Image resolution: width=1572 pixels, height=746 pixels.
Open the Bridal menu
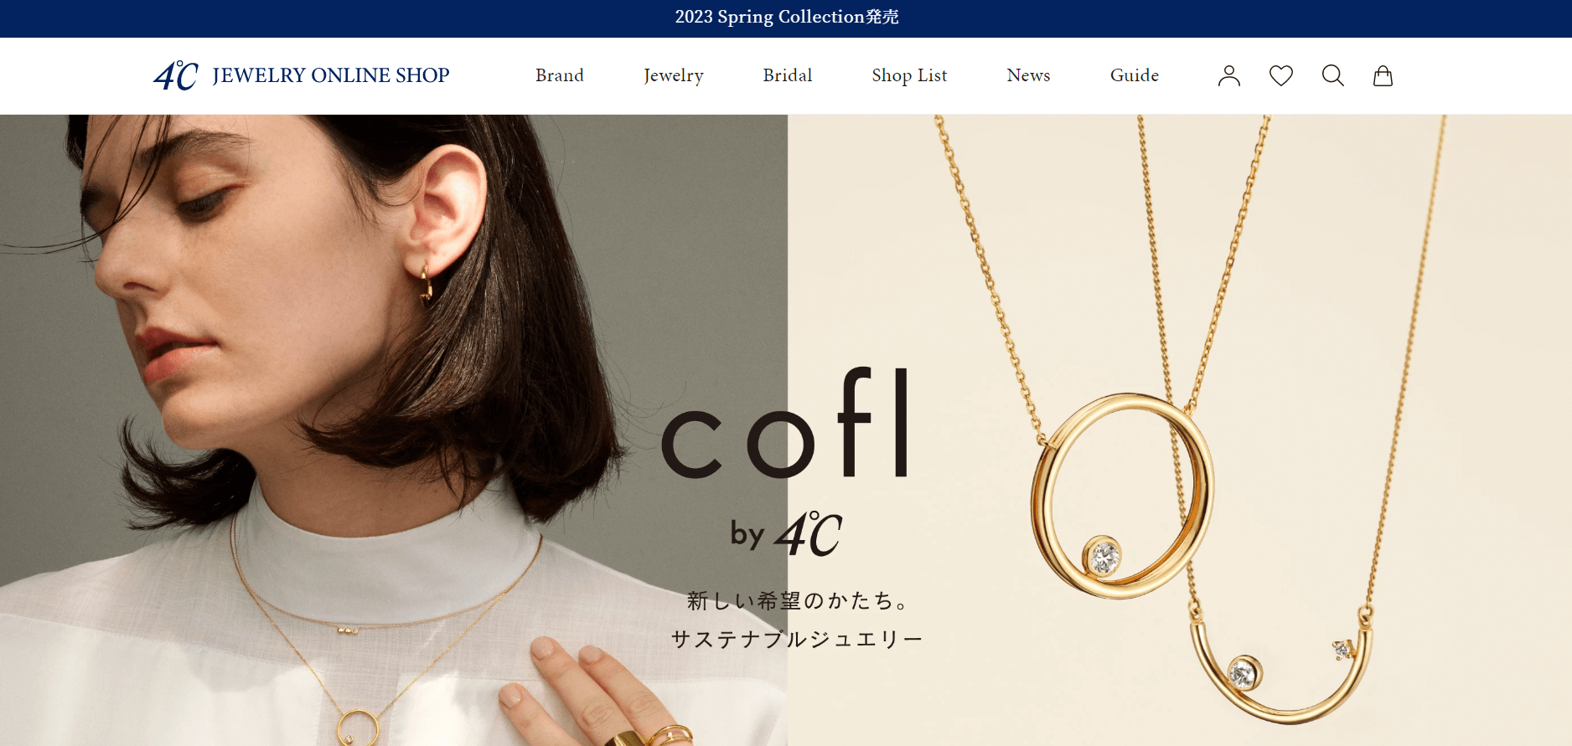788,75
